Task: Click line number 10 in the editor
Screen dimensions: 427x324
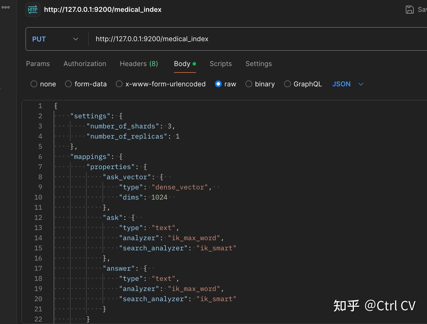Action: (x=38, y=197)
